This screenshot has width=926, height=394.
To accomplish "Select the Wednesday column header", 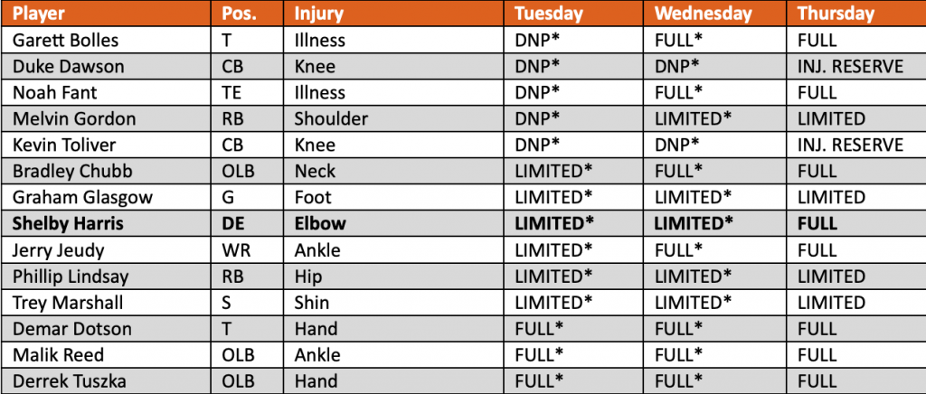I will 703,14.
